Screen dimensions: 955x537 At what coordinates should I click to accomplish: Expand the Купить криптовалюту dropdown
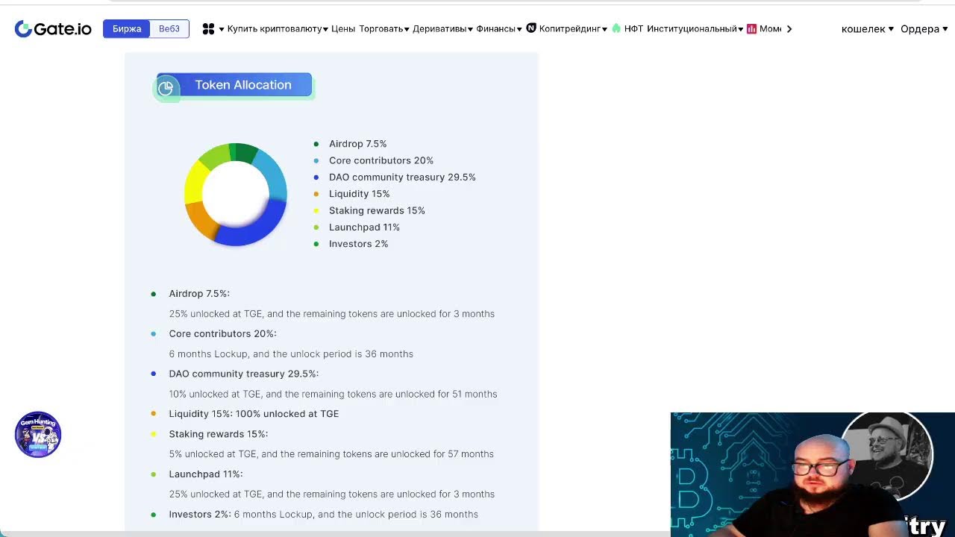tap(278, 29)
